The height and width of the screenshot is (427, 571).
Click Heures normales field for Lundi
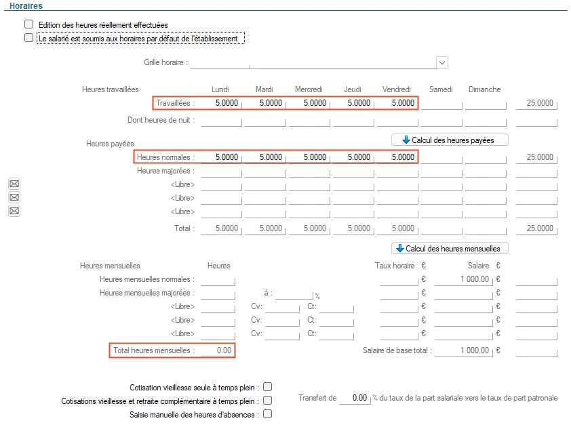click(221, 157)
